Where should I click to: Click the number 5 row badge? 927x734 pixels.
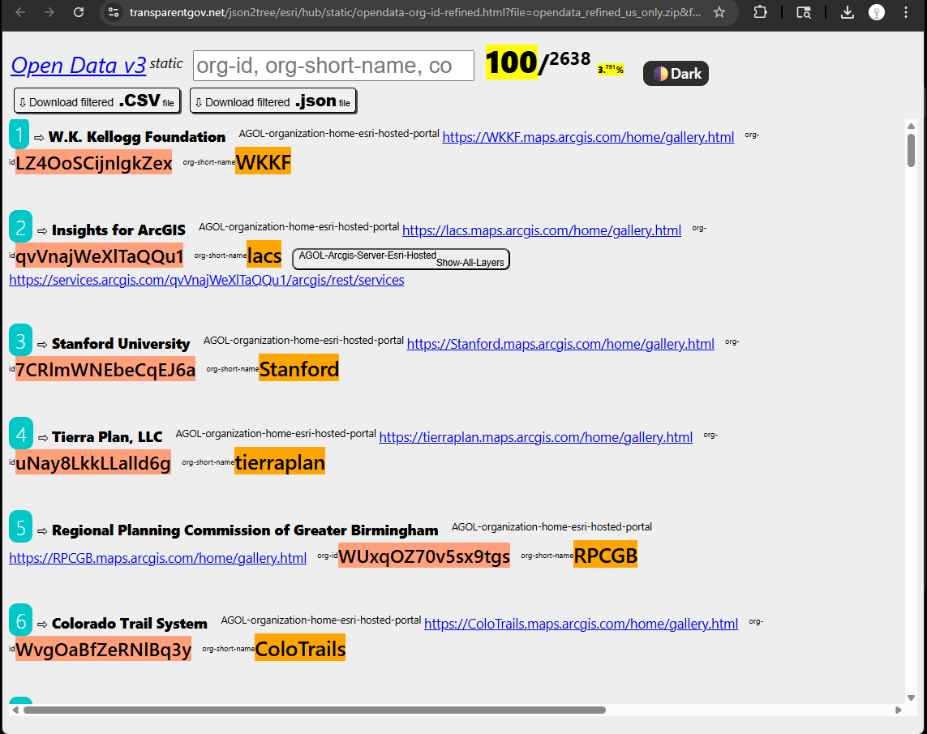21,527
